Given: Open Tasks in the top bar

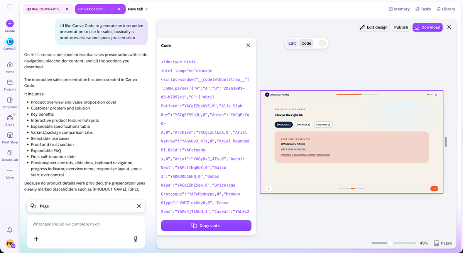Looking at the screenshot, I should [x=423, y=9].
